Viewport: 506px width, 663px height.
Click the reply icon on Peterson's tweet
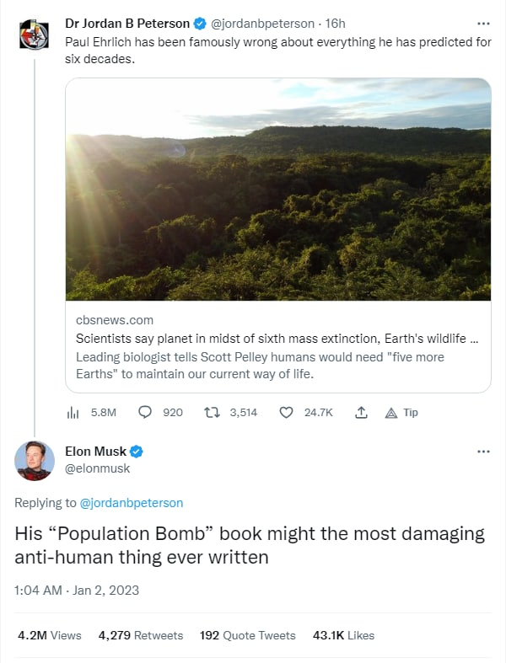(x=144, y=412)
